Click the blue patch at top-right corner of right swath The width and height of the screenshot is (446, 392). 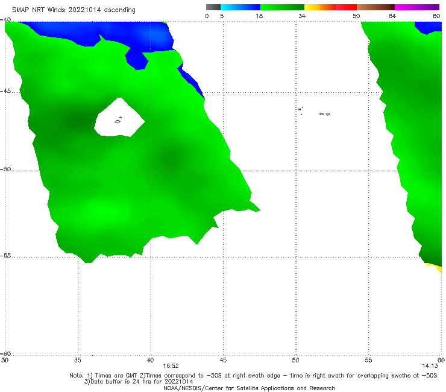coord(429,27)
